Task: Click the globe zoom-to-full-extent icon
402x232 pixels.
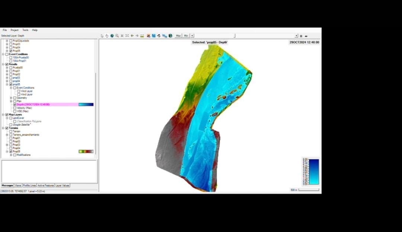Action: click(x=112, y=36)
